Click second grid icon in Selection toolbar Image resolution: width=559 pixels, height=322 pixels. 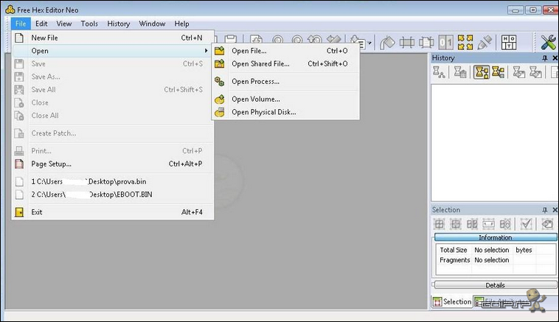pyautogui.click(x=456, y=224)
